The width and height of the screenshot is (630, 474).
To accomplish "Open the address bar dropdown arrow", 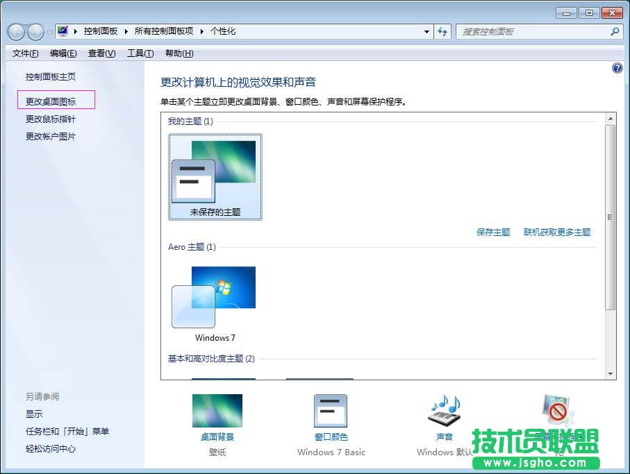I will pos(427,32).
